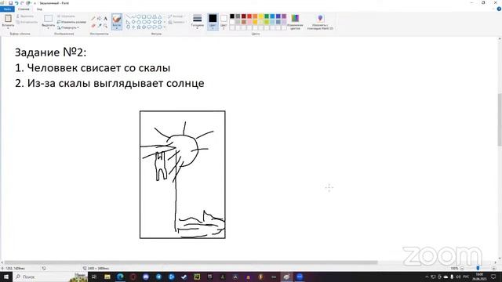502x282 pixels.
Task: Click the Вставить paste clipboard icon
Action: 8,18
